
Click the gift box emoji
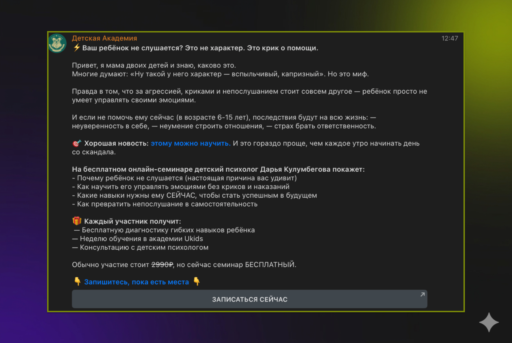tap(77, 221)
